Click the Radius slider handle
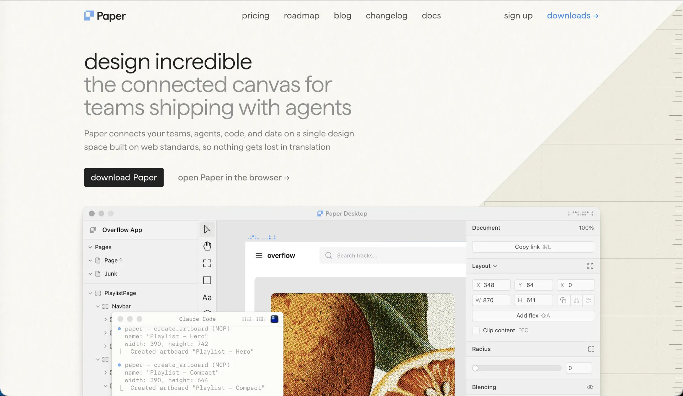 475,368
